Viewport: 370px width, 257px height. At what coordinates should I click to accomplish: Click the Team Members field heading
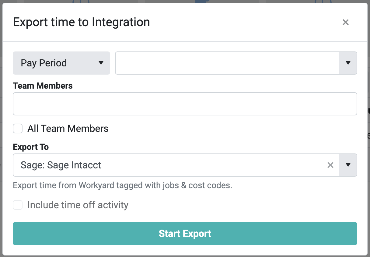coord(43,86)
